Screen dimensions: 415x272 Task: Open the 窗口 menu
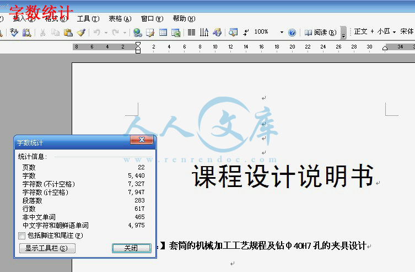[x=152, y=19]
